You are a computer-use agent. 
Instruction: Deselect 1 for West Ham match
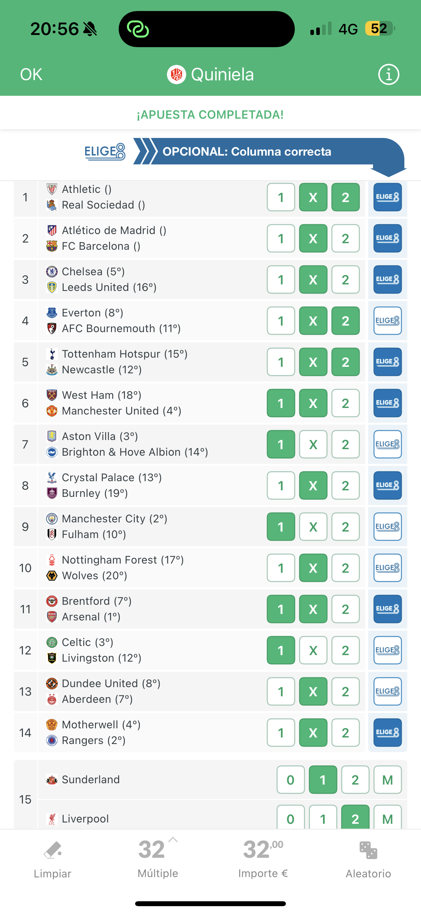pyautogui.click(x=281, y=403)
